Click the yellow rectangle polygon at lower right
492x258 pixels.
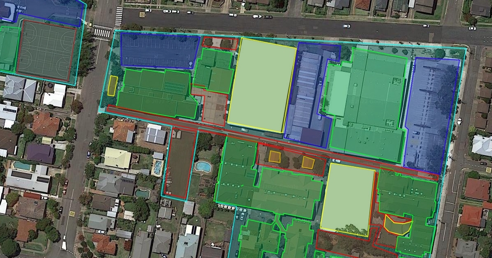click(347, 197)
